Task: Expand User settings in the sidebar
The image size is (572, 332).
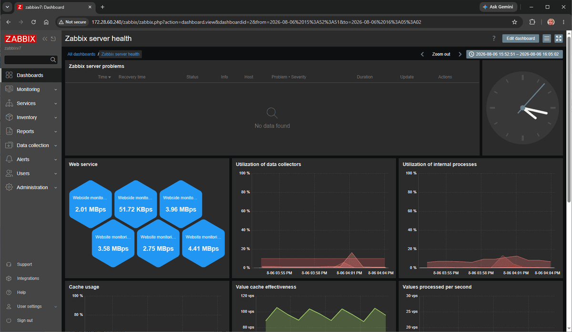Action: pyautogui.click(x=31, y=306)
